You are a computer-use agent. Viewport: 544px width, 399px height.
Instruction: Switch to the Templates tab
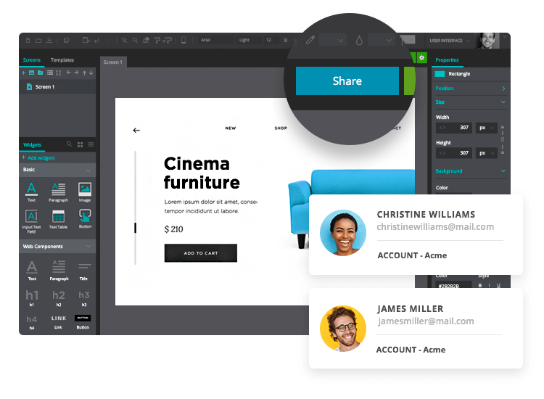click(62, 60)
